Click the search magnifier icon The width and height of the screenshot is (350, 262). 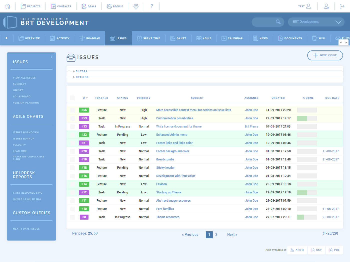278,22
